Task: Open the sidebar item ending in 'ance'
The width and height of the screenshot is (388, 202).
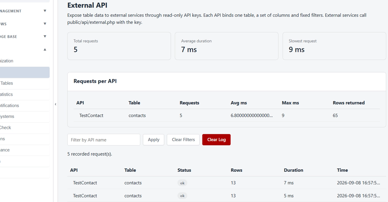Action: [x=25, y=150]
